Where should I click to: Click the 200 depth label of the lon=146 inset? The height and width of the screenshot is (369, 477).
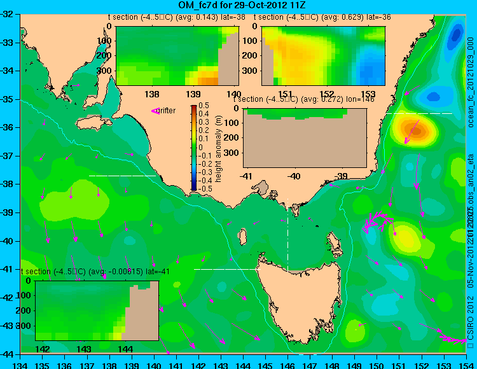coord(232,138)
